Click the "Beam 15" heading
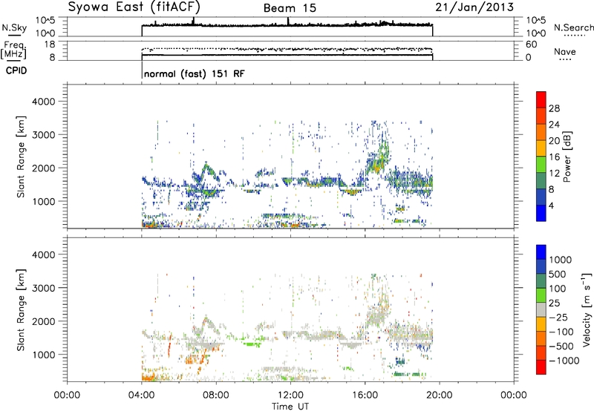This screenshot has width=594, height=411. 290,8
